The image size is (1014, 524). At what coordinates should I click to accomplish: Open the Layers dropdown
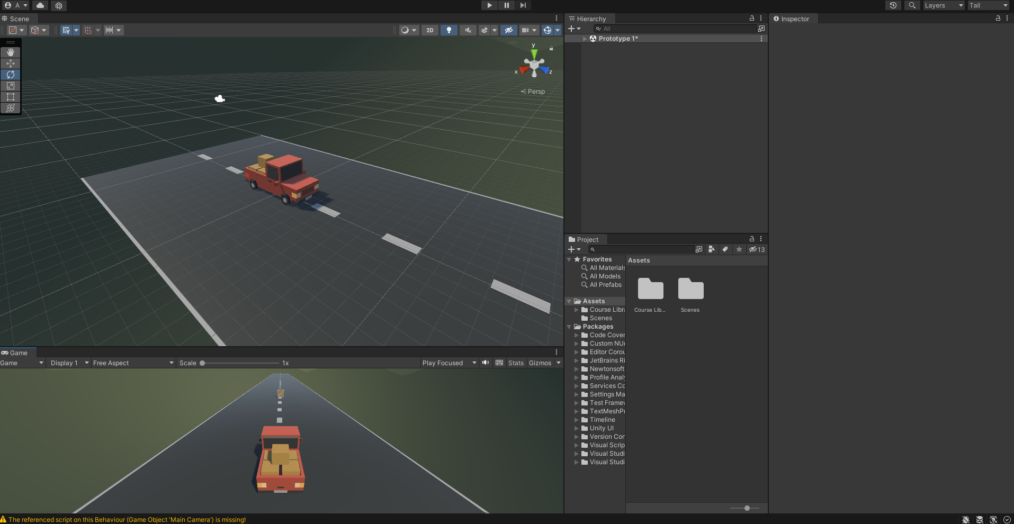pos(944,5)
